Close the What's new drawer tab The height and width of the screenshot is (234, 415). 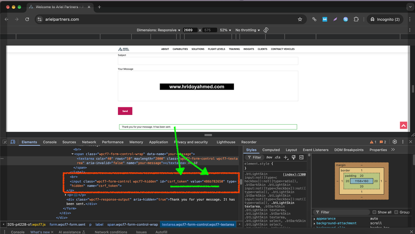point(52,232)
